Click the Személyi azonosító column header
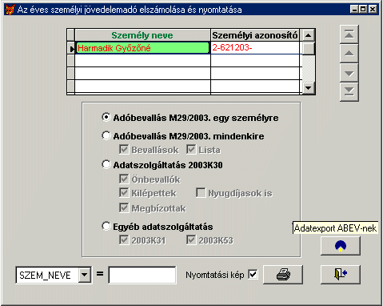 255,35
